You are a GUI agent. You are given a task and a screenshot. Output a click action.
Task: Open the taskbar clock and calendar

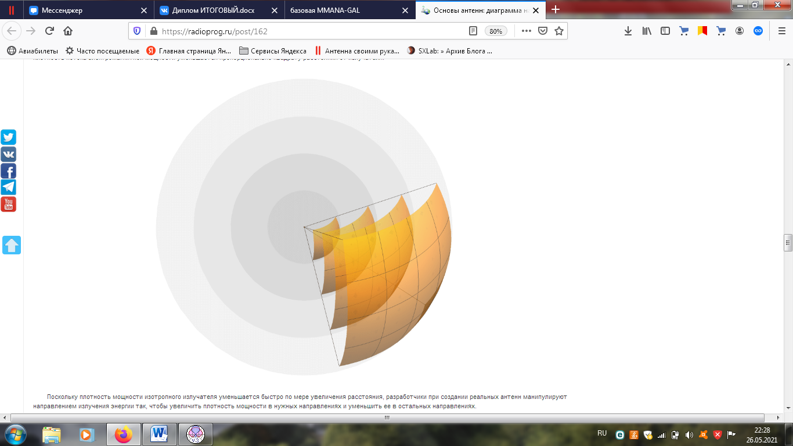point(762,434)
